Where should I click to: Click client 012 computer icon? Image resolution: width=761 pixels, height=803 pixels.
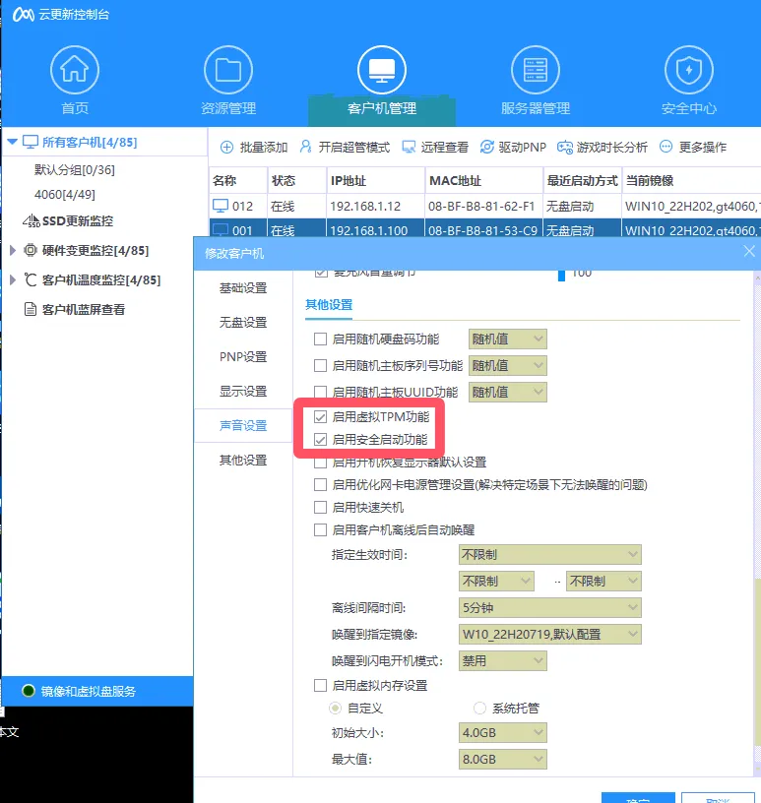pos(221,206)
